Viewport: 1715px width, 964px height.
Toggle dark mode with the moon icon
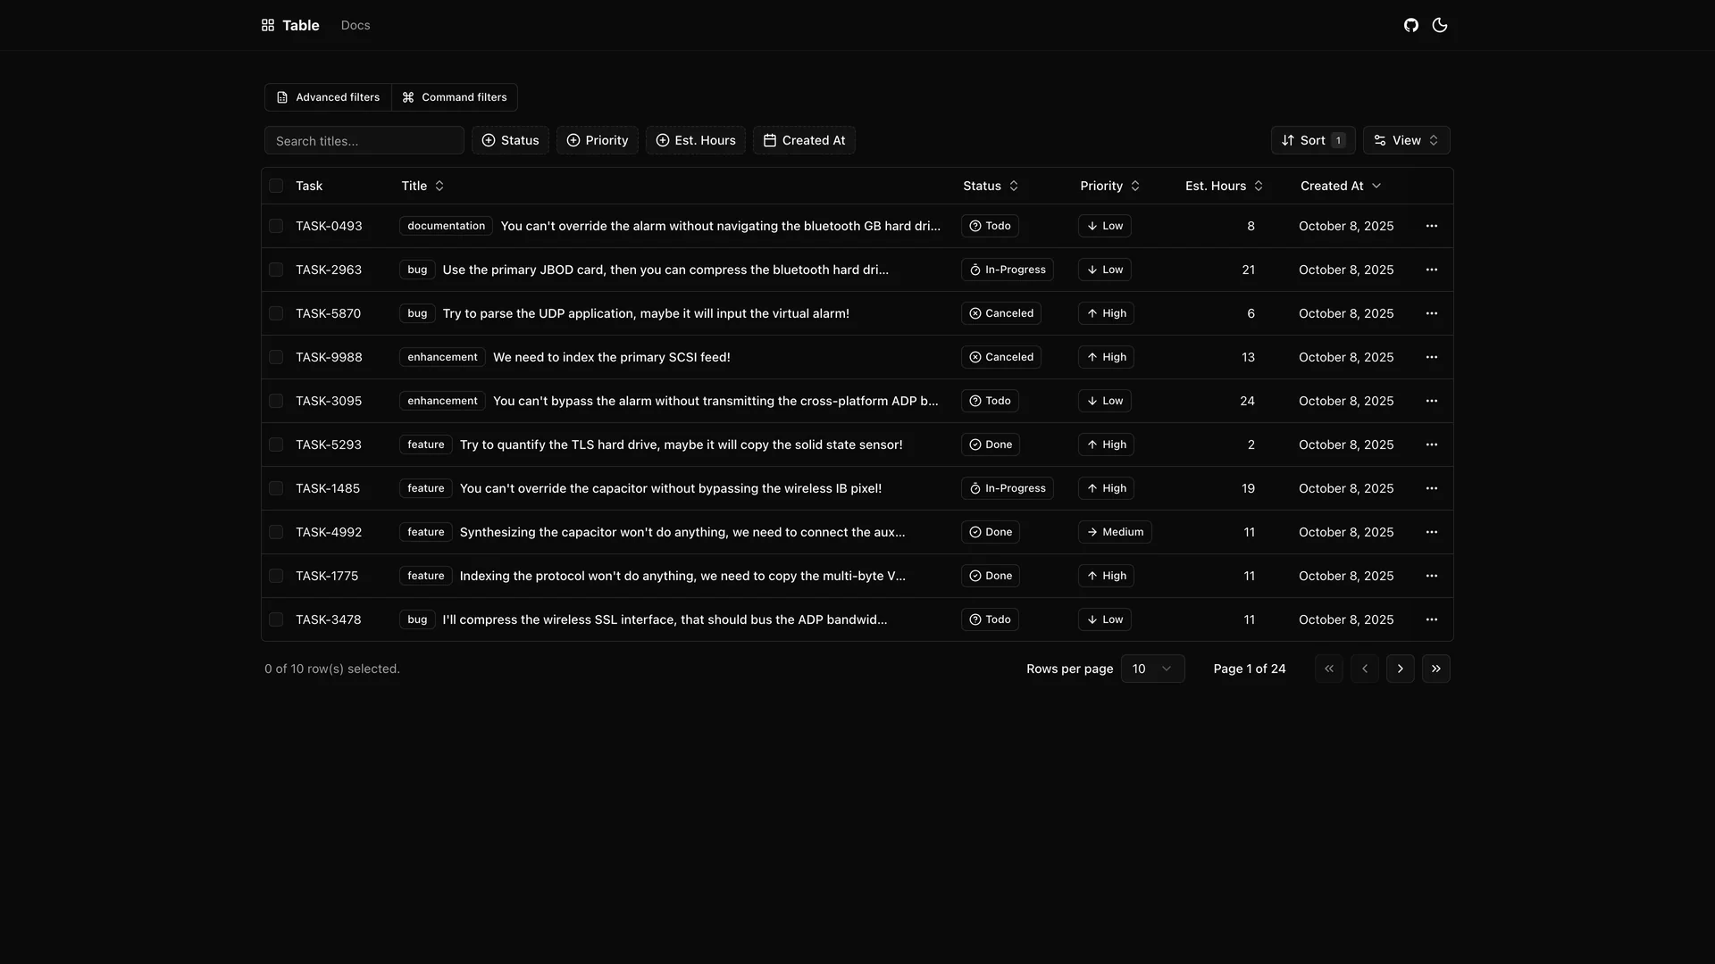tap(1439, 25)
